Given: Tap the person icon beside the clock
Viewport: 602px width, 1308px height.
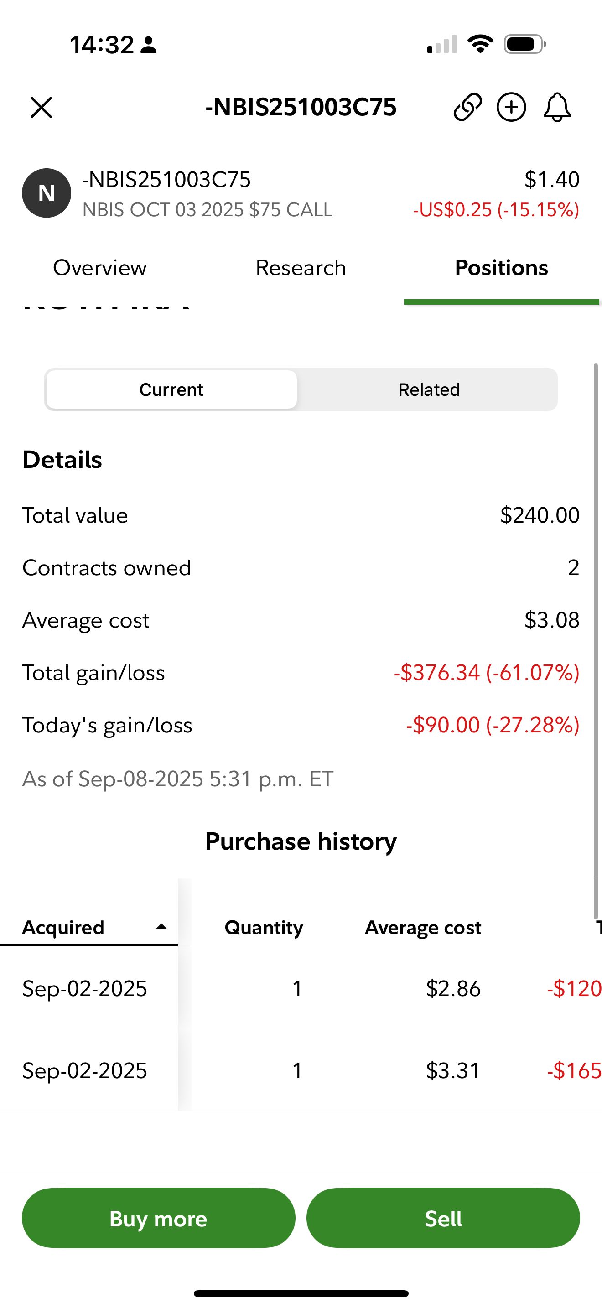Looking at the screenshot, I should click(x=149, y=45).
